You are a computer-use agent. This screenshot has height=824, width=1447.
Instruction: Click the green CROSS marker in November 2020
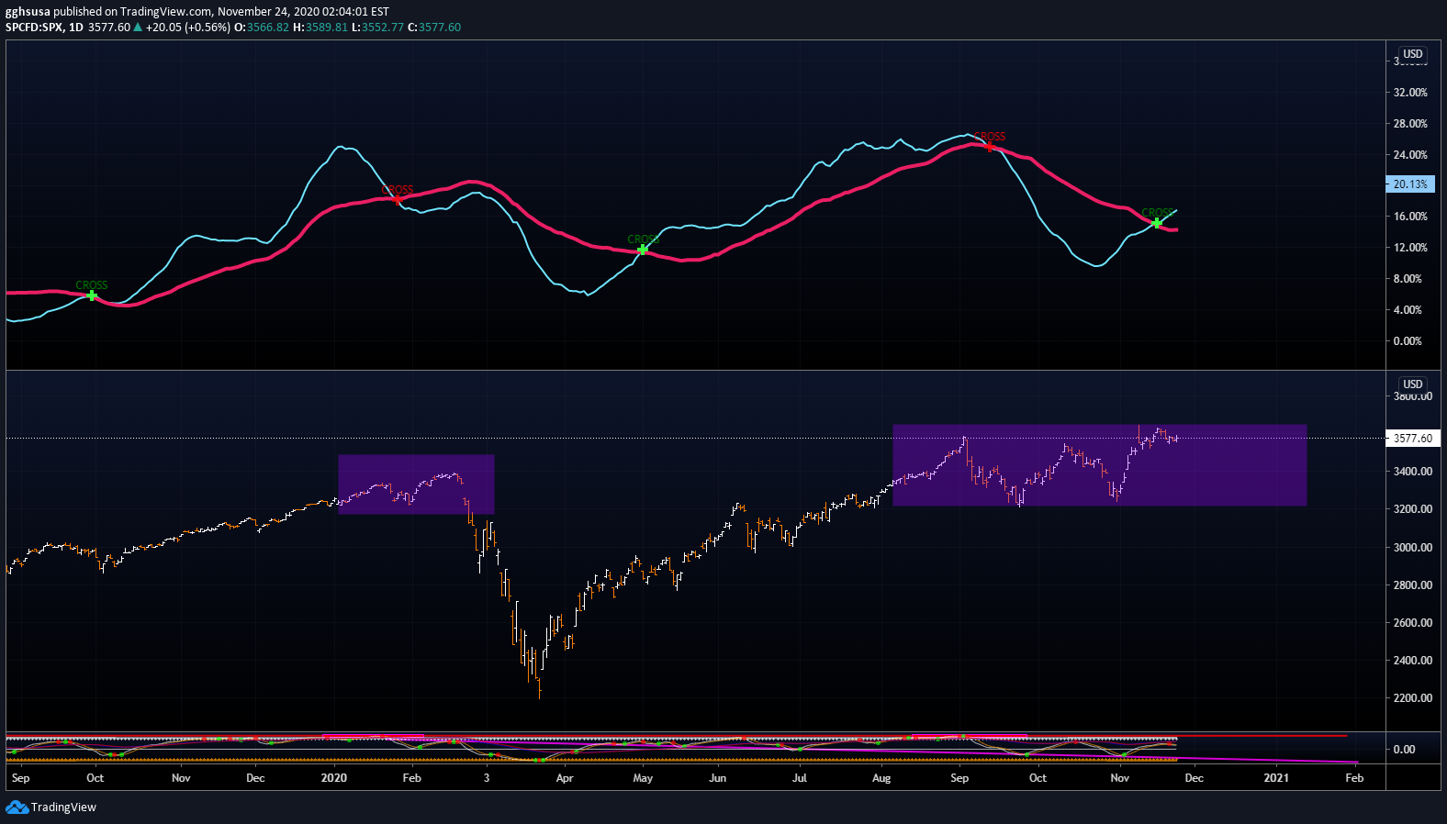(1157, 223)
